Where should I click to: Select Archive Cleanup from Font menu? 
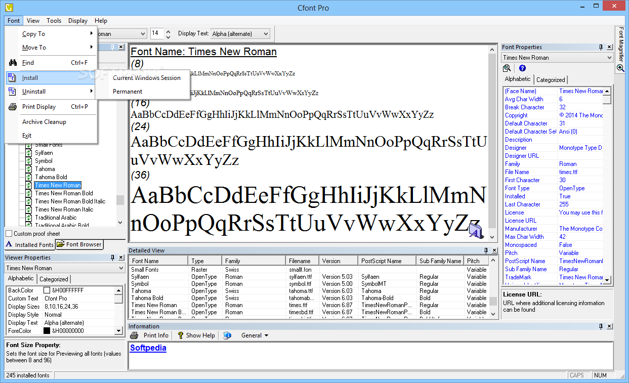click(x=44, y=122)
